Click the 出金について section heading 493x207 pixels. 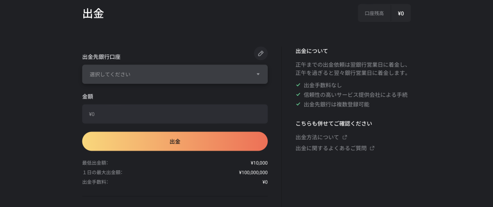pyautogui.click(x=311, y=51)
